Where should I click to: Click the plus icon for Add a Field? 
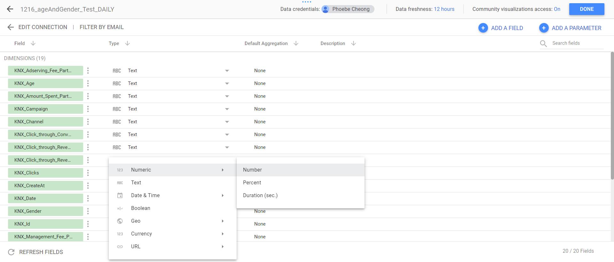(483, 28)
